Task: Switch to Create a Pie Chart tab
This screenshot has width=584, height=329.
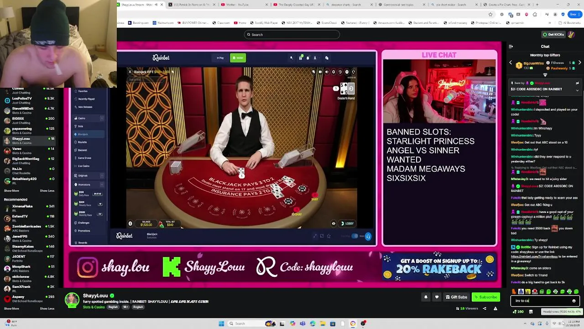Action: [x=508, y=5]
